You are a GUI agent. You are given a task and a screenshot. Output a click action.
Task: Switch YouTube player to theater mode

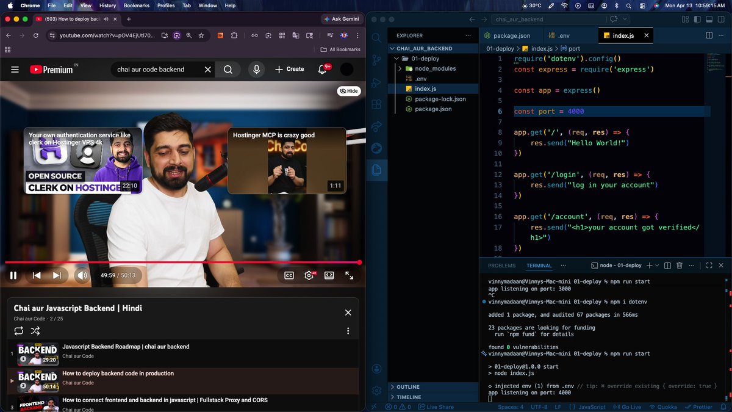[329, 275]
